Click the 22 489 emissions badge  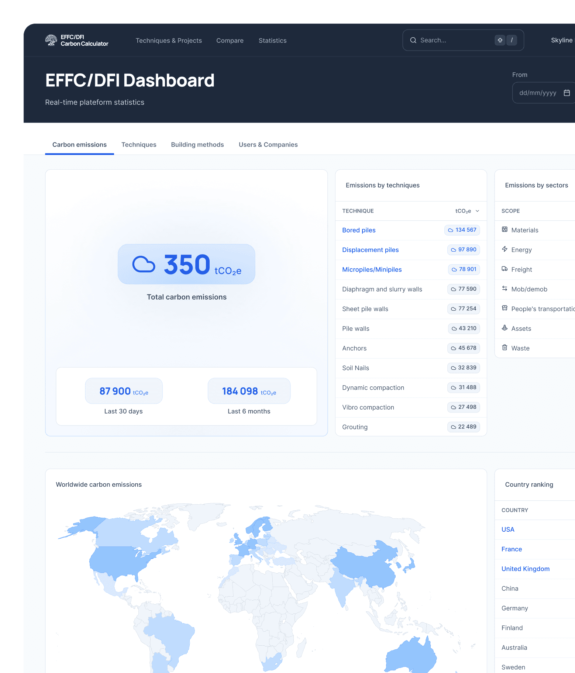pyautogui.click(x=464, y=427)
